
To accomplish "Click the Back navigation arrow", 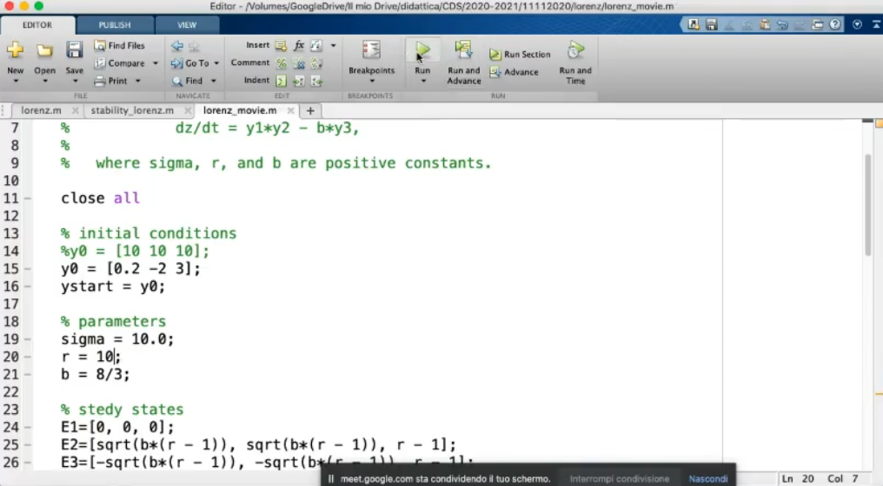I will [x=177, y=45].
